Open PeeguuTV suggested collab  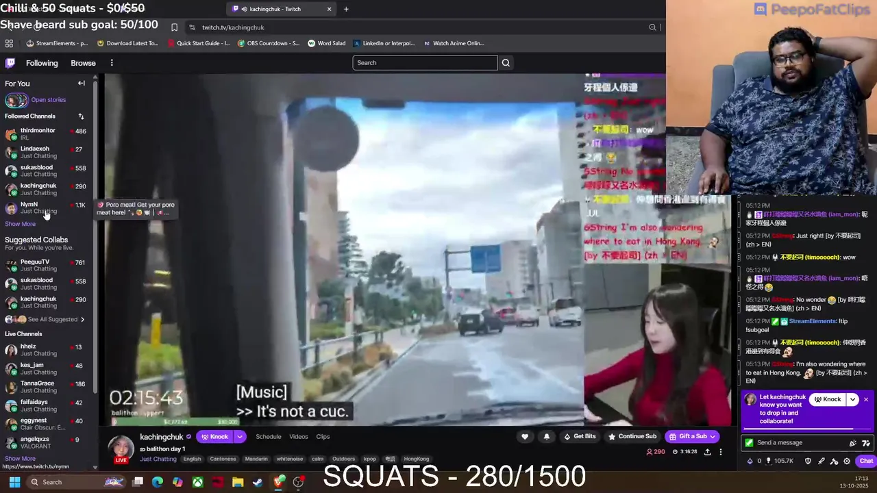[x=47, y=265]
